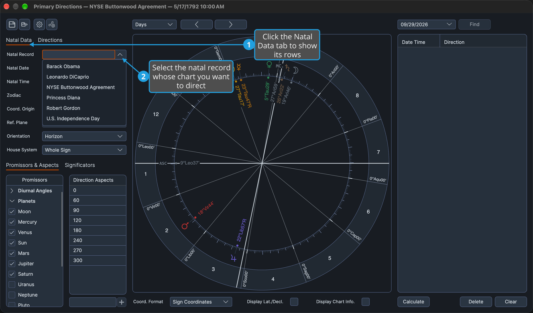Select the 120 direction aspect row

tap(98, 220)
